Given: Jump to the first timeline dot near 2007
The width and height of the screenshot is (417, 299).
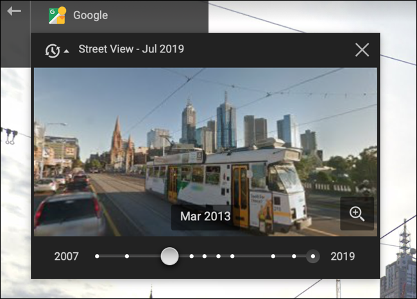Looking at the screenshot, I should click(97, 256).
